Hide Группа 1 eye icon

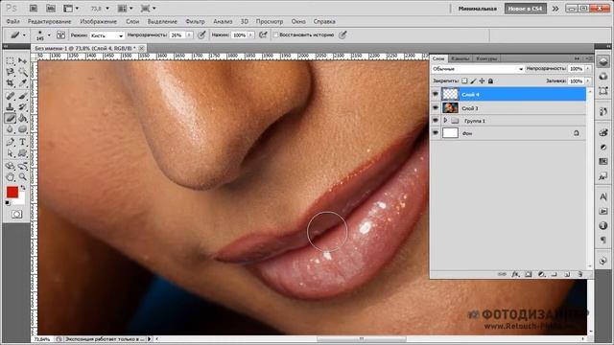point(435,121)
